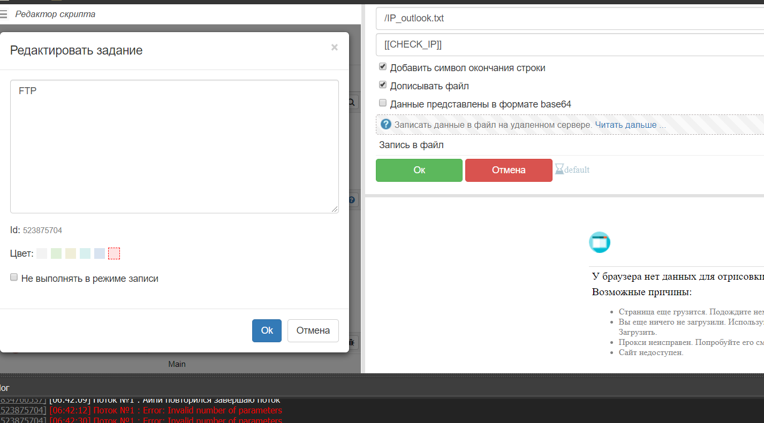Image resolution: width=764 pixels, height=423 pixels.
Task: Click the blue info icon beside the file-write hint
Action: point(385,125)
